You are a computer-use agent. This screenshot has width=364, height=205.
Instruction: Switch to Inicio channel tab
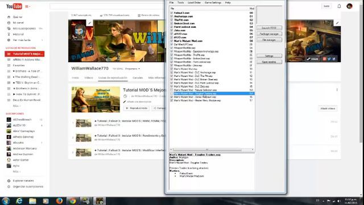point(75,77)
